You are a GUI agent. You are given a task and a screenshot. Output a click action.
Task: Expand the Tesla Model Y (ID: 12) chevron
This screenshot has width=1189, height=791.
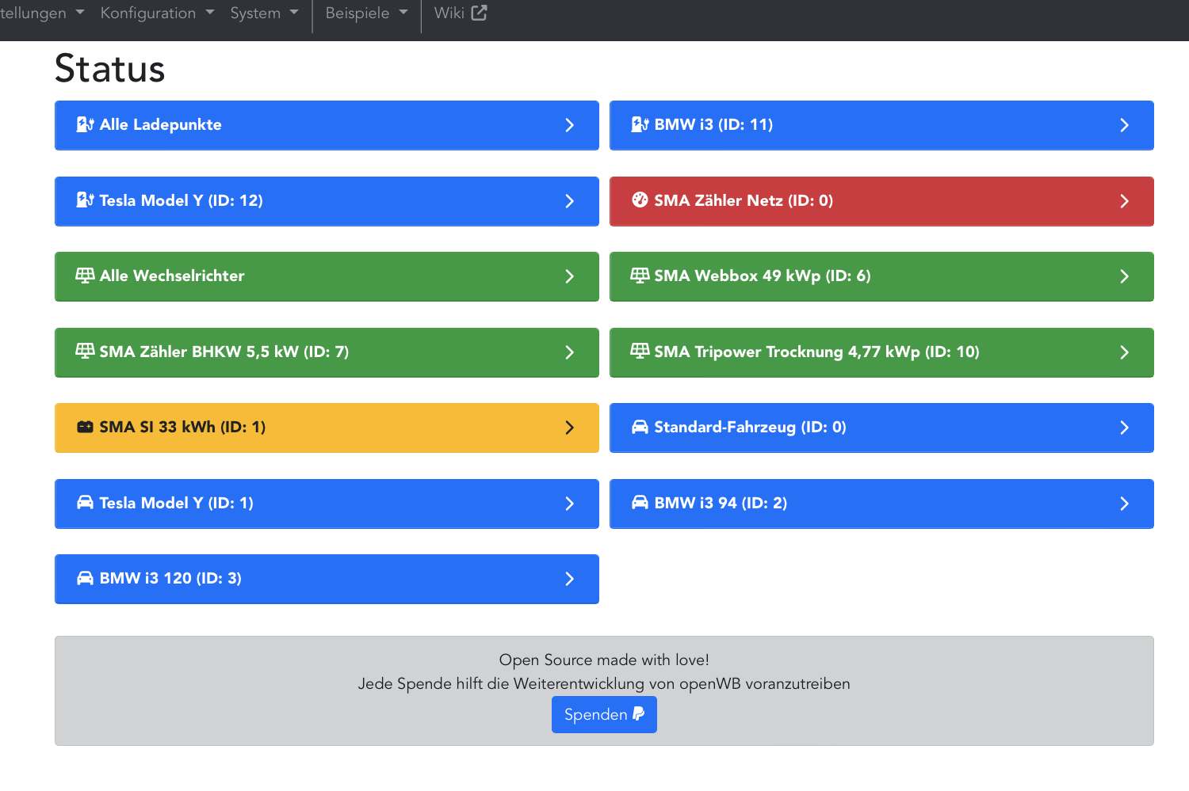point(569,201)
